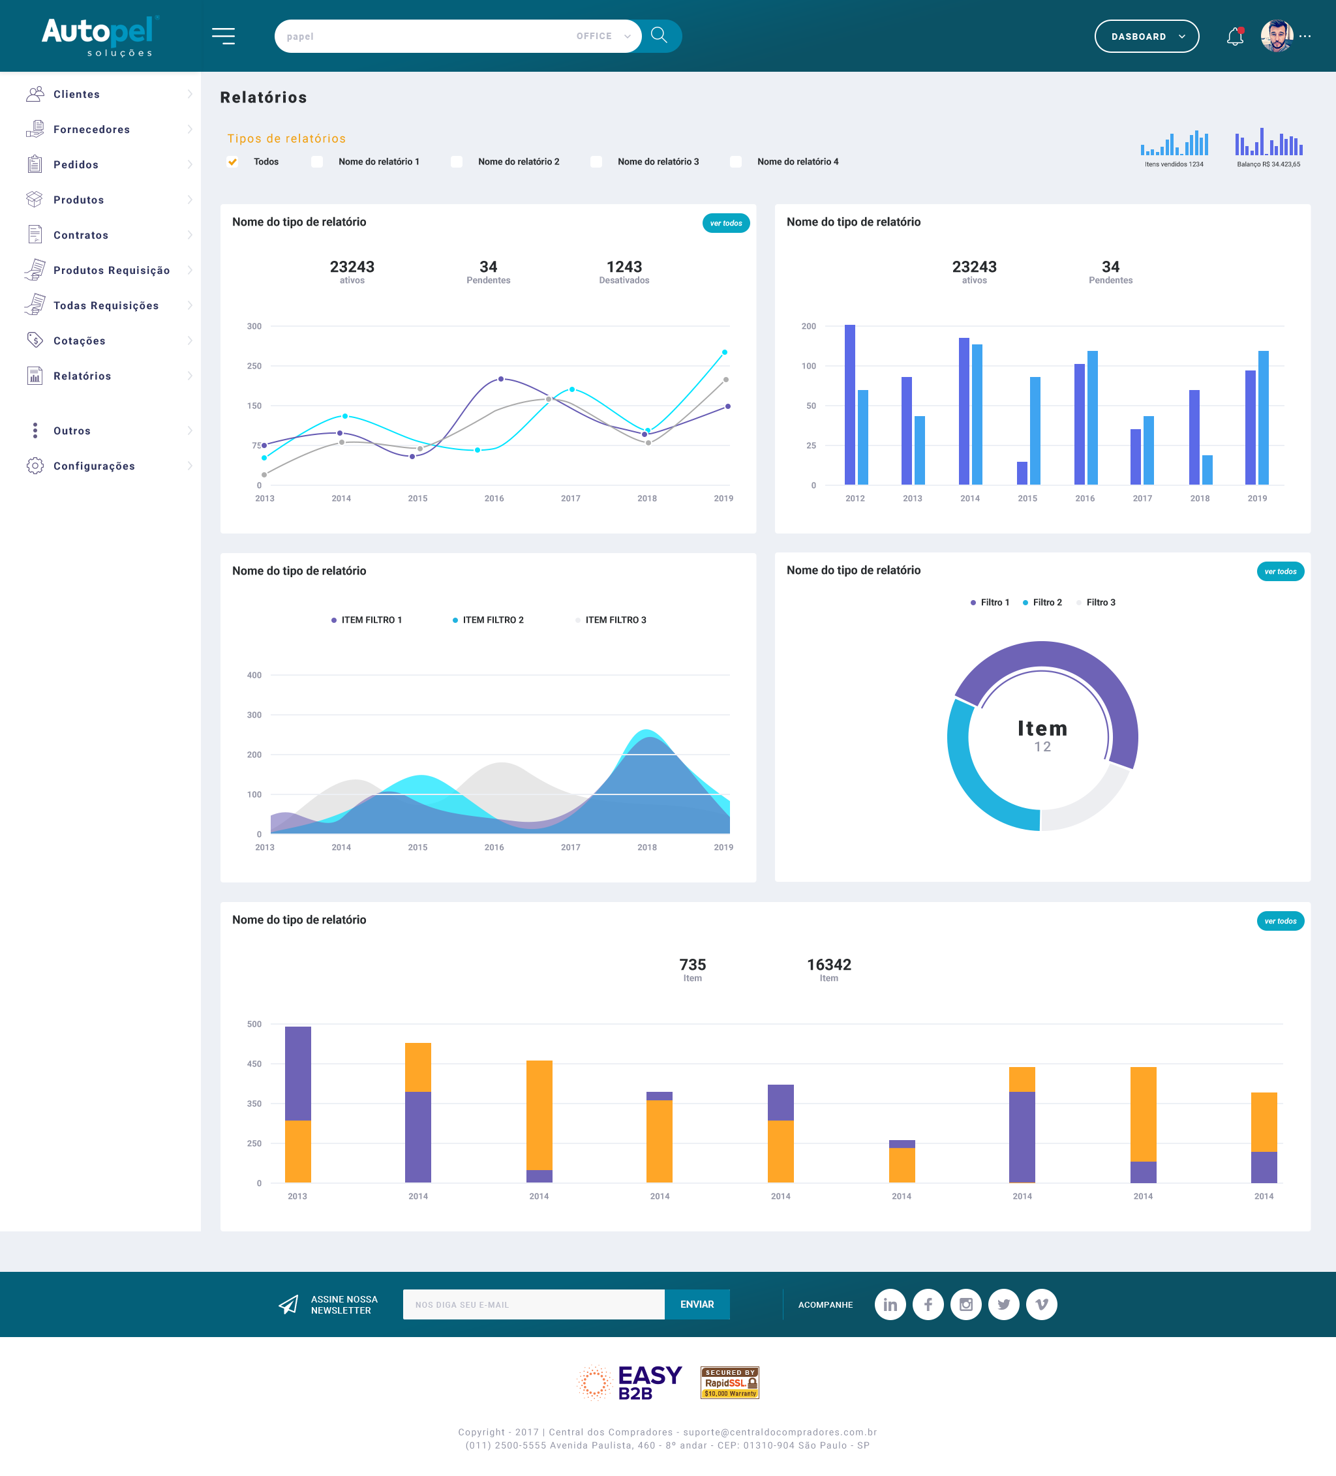Open Pedidos in the sidebar

[76, 165]
